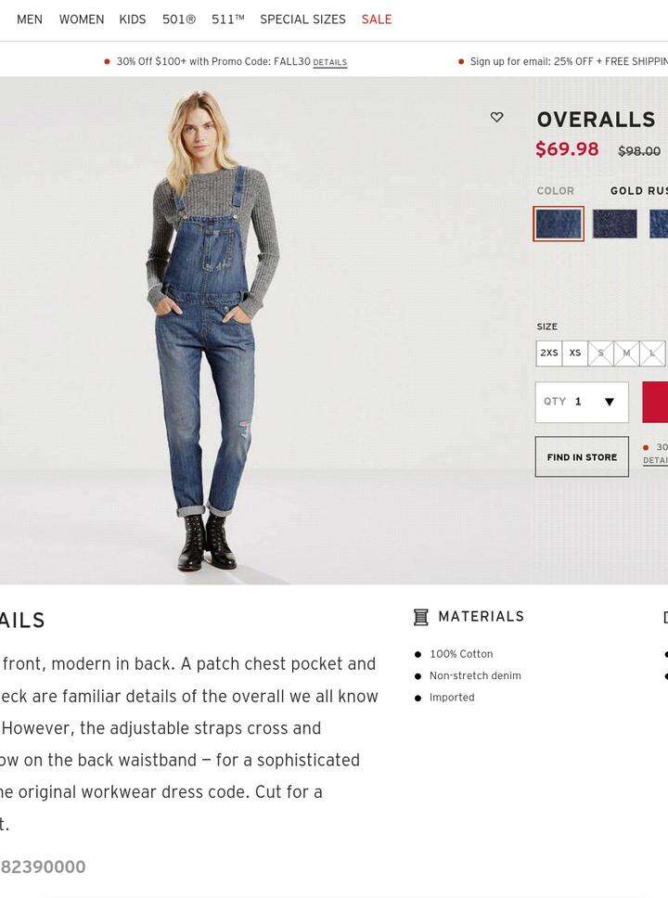Click the QTY dropdown arrow
668x898 pixels.
coord(610,402)
